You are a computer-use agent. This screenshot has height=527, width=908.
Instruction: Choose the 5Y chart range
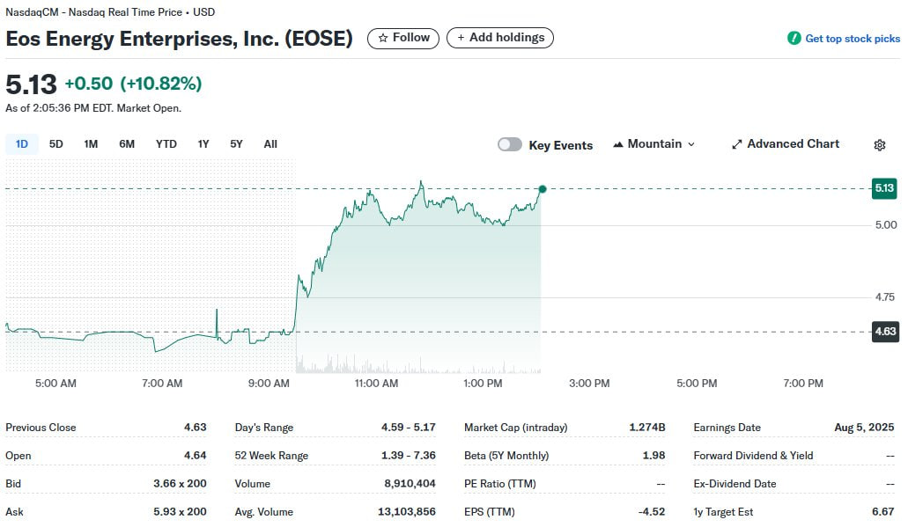pyautogui.click(x=236, y=144)
